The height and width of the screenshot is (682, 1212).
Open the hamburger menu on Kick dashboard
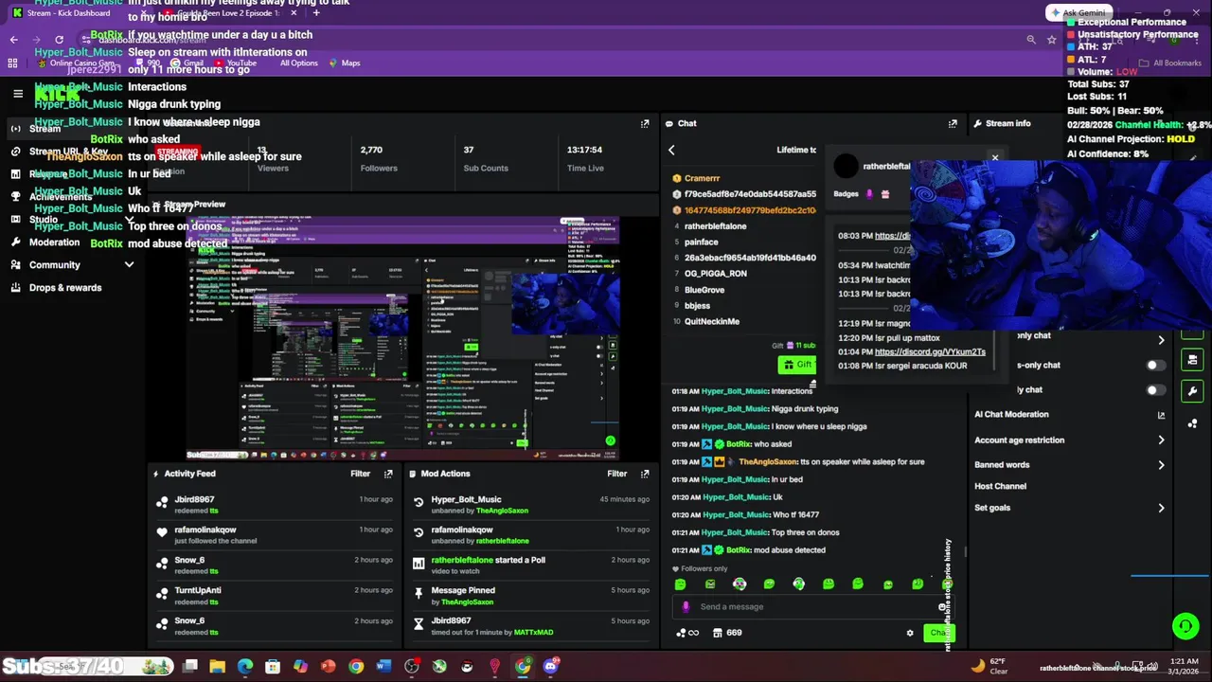click(17, 93)
